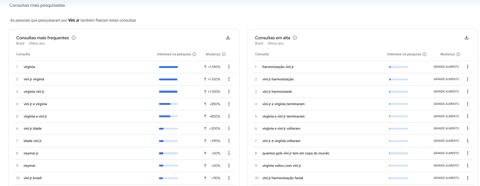
Task: Open more options for row 9 neymar
Action: 229,165
